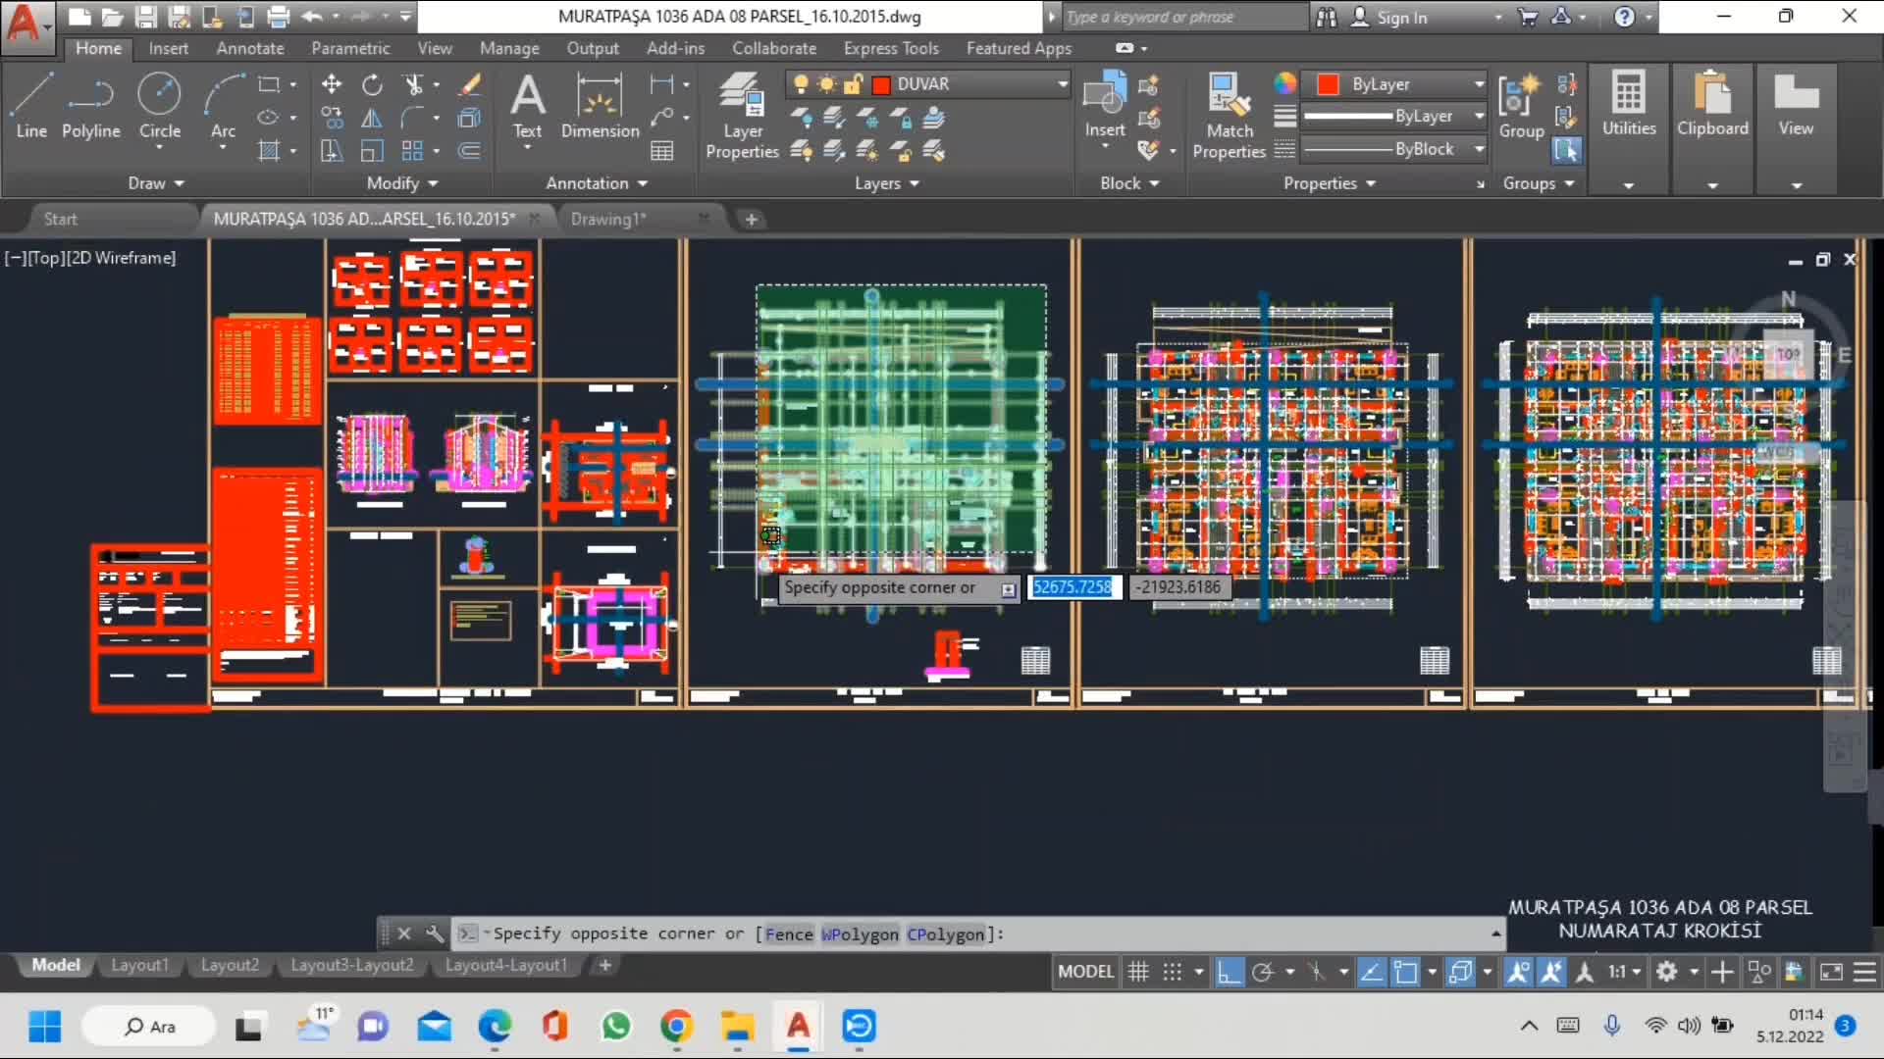Expand the Annotation panel
Screen dimensions: 1884x1059
(597, 183)
